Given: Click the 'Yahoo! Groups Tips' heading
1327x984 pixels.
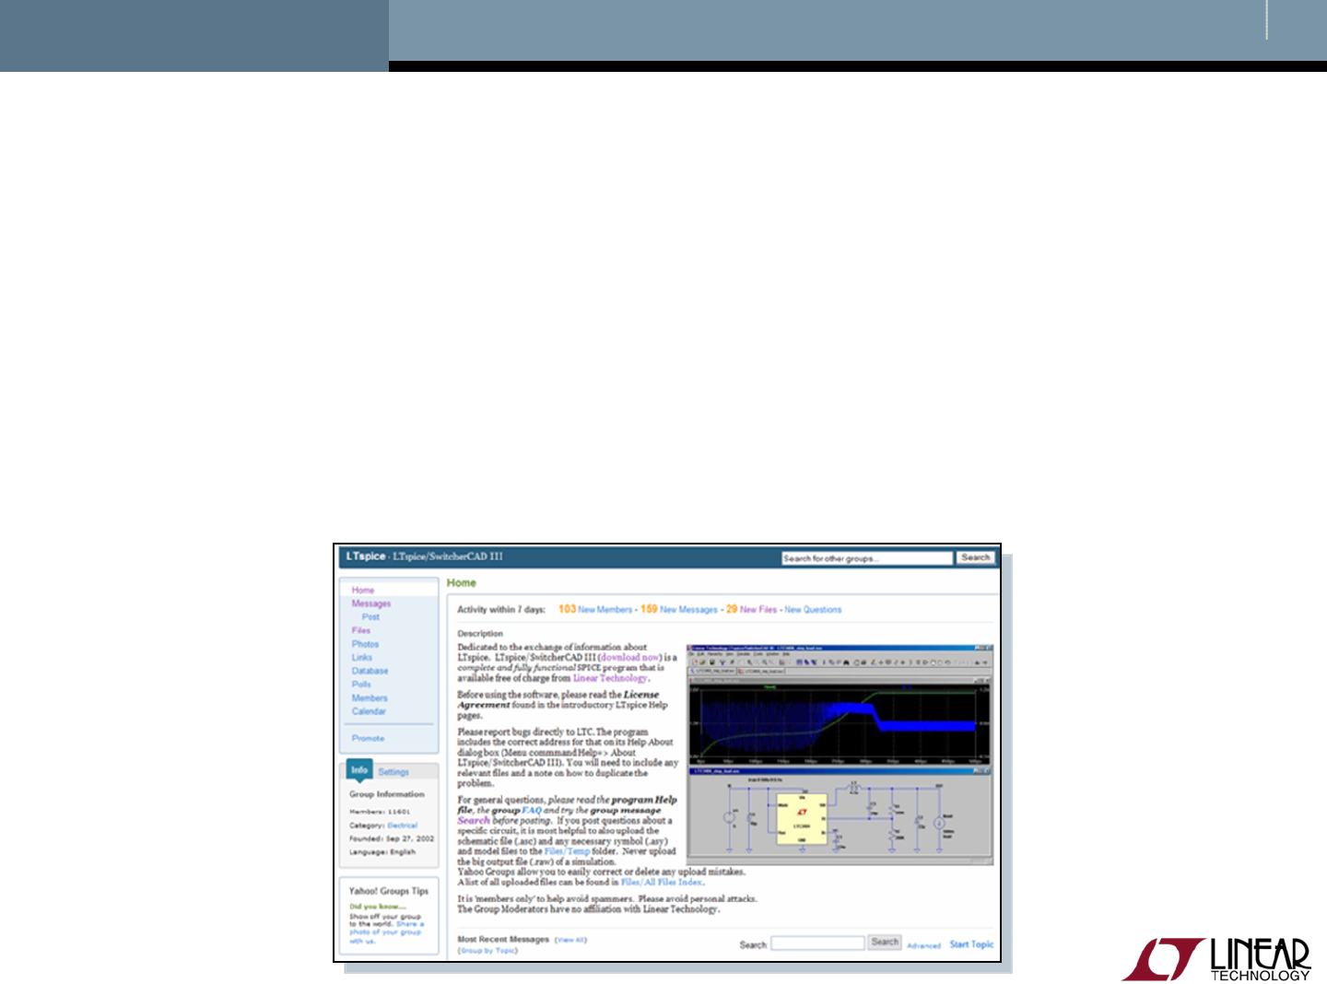Looking at the screenshot, I should 389,891.
